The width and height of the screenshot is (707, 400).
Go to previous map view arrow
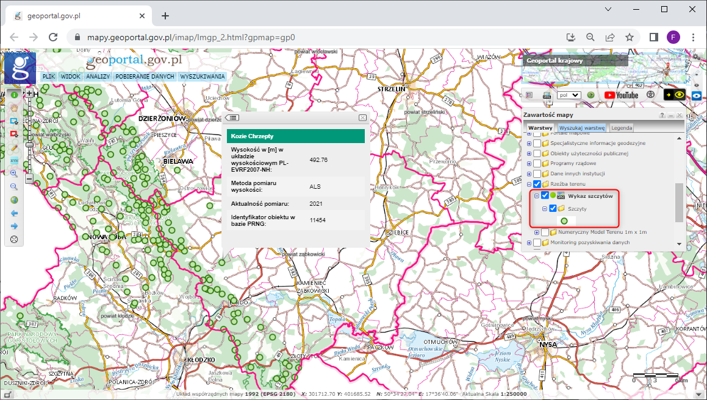click(x=14, y=213)
